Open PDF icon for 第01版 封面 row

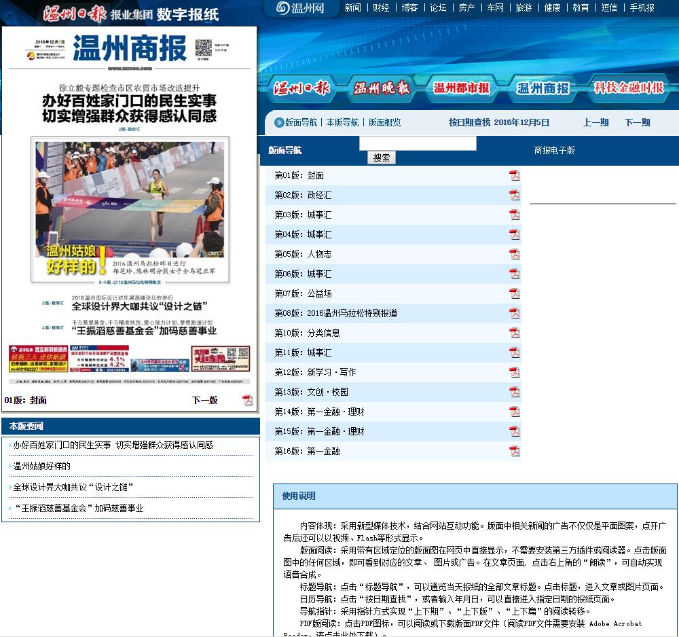(x=515, y=175)
